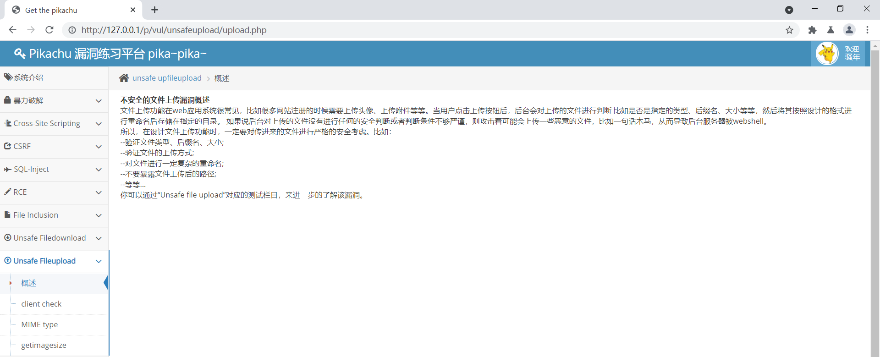The image size is (880, 357).
Task: Select the Unsafe Fileupload menu label
Action: (44, 261)
